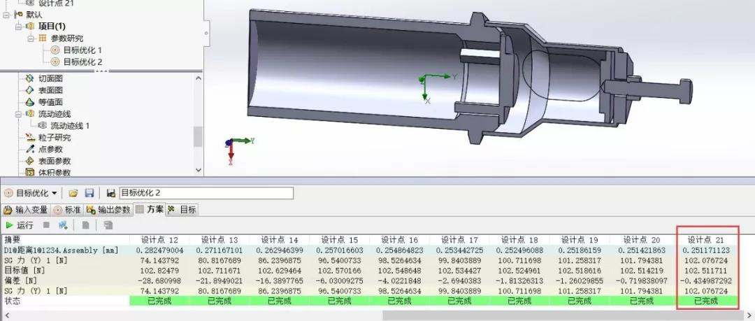Open the 切面图 cut plot item icon
This screenshot has width=755, height=321.
29,78
